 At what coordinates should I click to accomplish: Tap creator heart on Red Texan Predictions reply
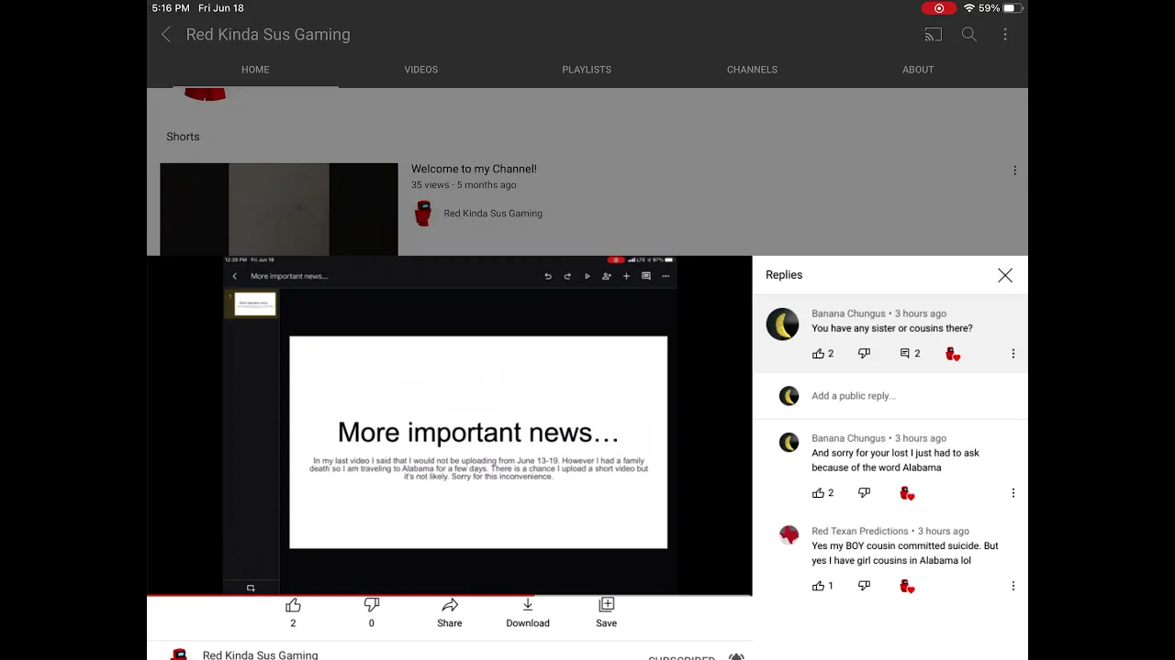(x=907, y=586)
